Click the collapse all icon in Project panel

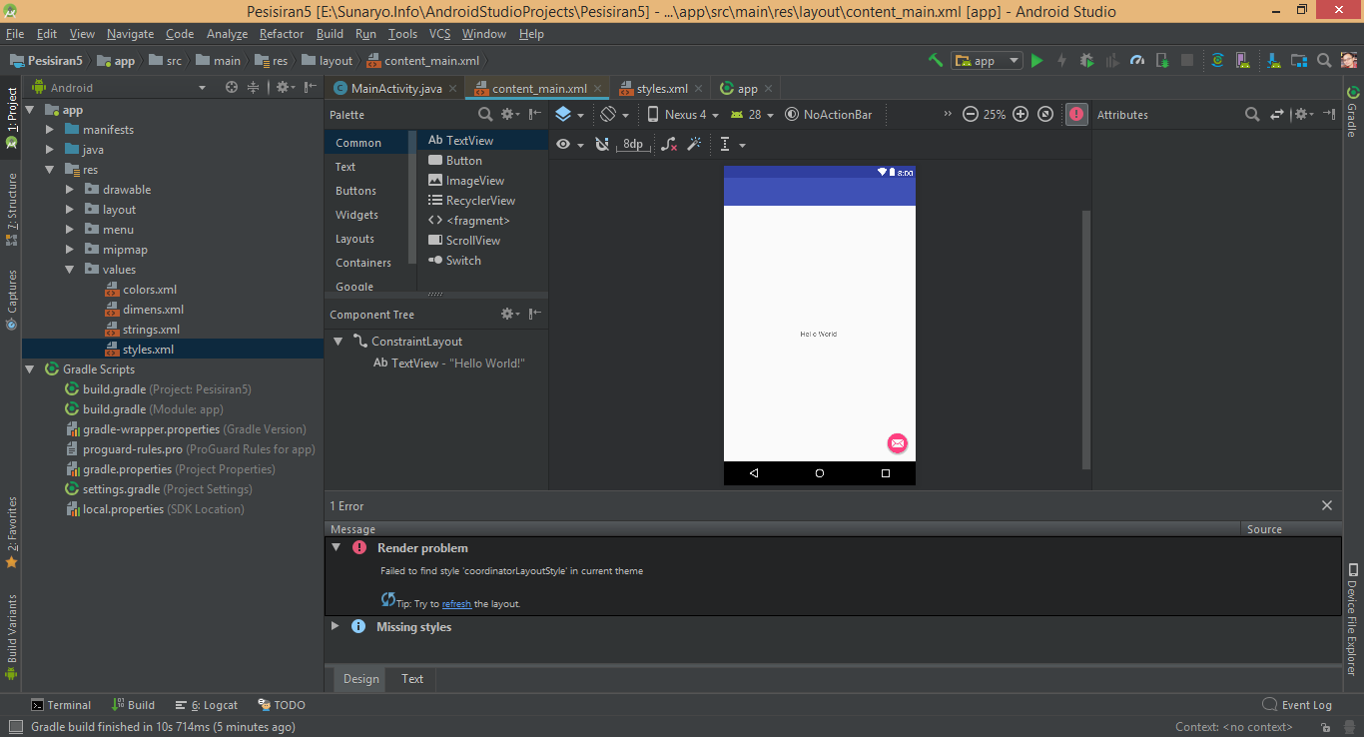click(254, 87)
